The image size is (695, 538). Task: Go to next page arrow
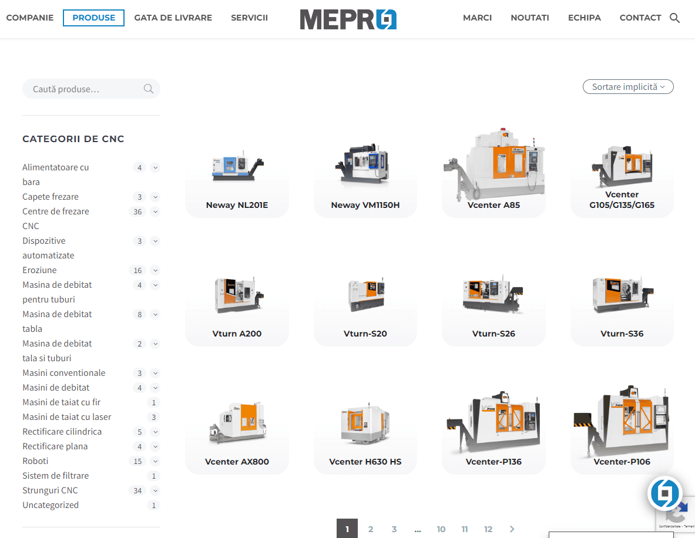[512, 529]
